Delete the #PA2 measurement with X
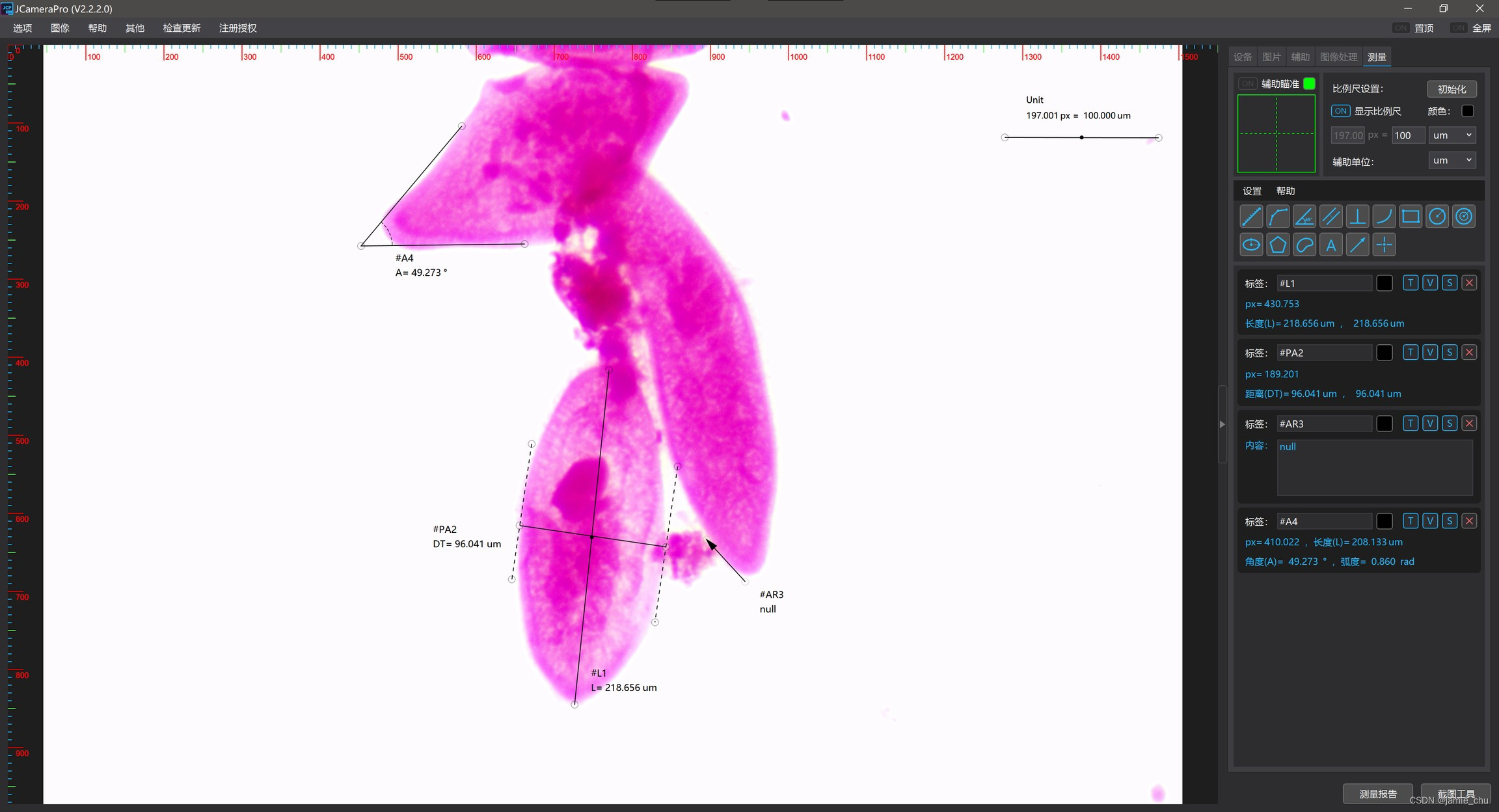This screenshot has height=812, width=1499. 1469,353
